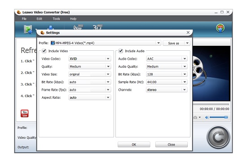Open the Edit menu

pos(40,19)
